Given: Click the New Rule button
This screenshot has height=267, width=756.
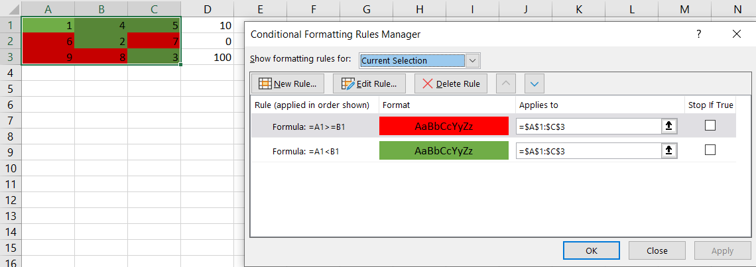Looking at the screenshot, I should click(288, 84).
